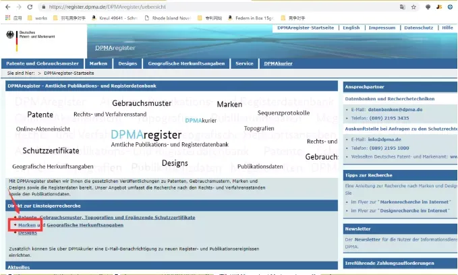
Task: Open the Apps grid bookmark icon
Action: [8, 18]
